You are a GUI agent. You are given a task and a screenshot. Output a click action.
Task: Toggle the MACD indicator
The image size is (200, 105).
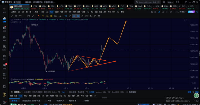92,92
